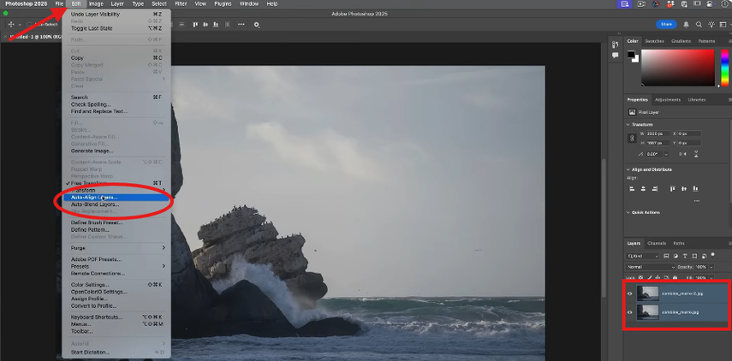Hide the combine_morro-2.jpg layer
This screenshot has height=361, width=732.
pos(630,293)
